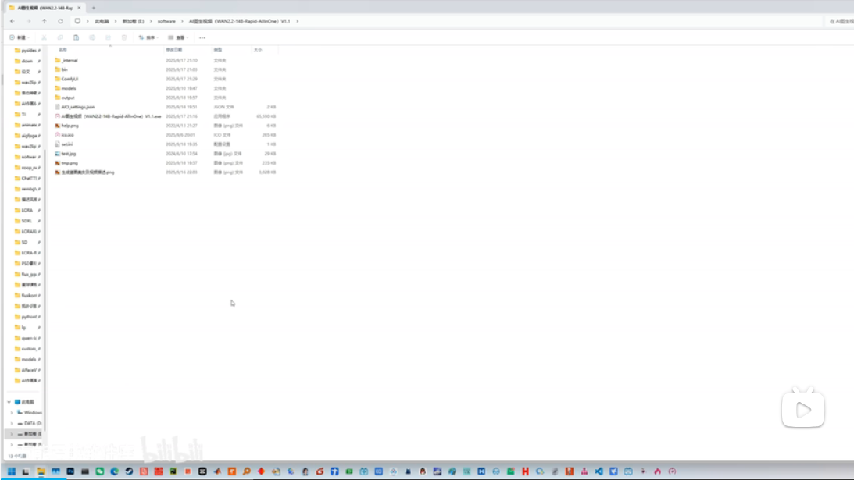Open custom_ folder in sidebar
Image resolution: width=854 pixels, height=480 pixels.
tap(27, 349)
